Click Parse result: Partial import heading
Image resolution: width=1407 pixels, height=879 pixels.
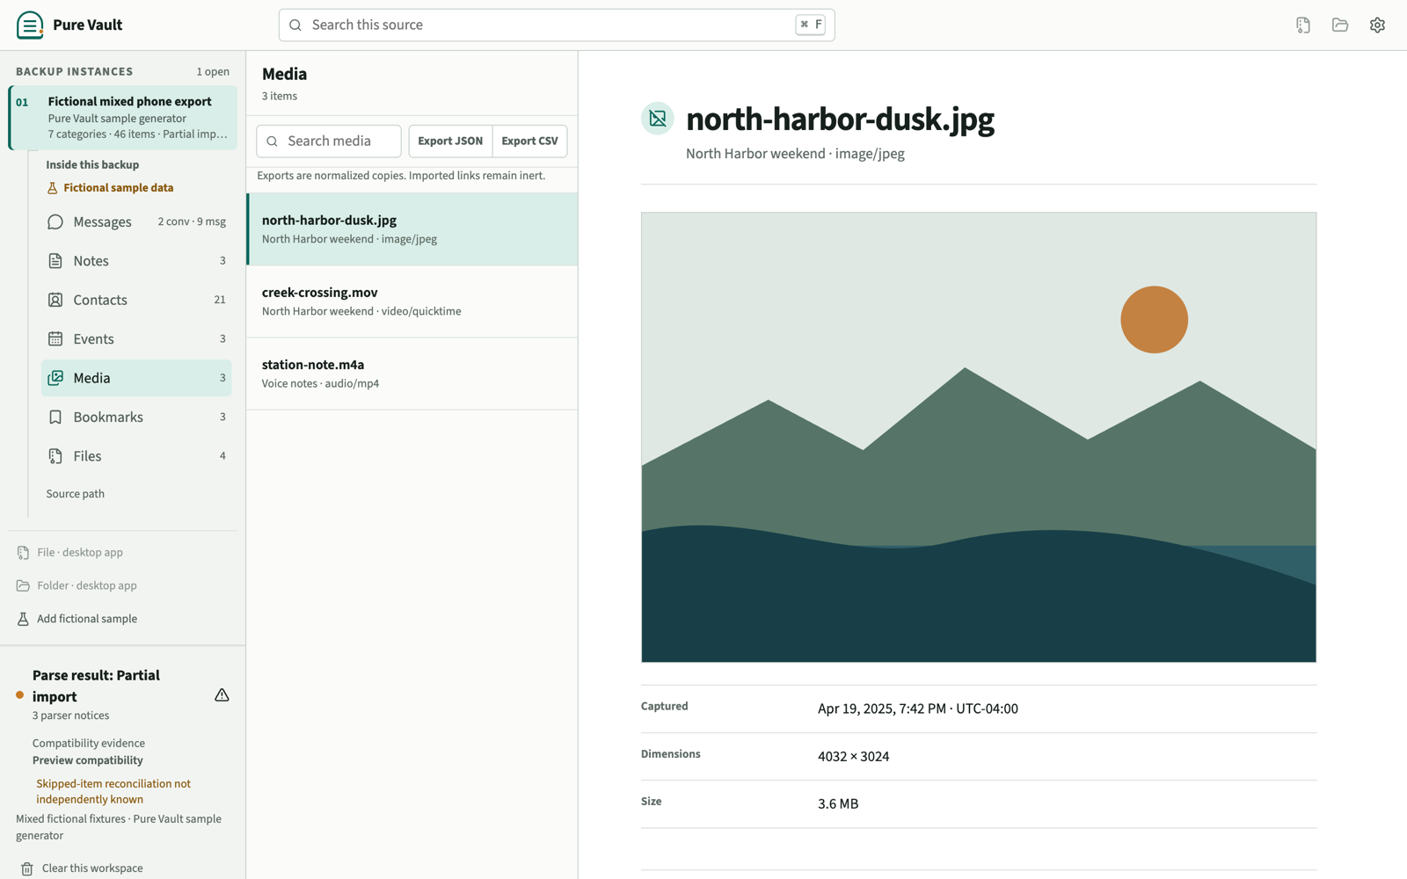97,686
